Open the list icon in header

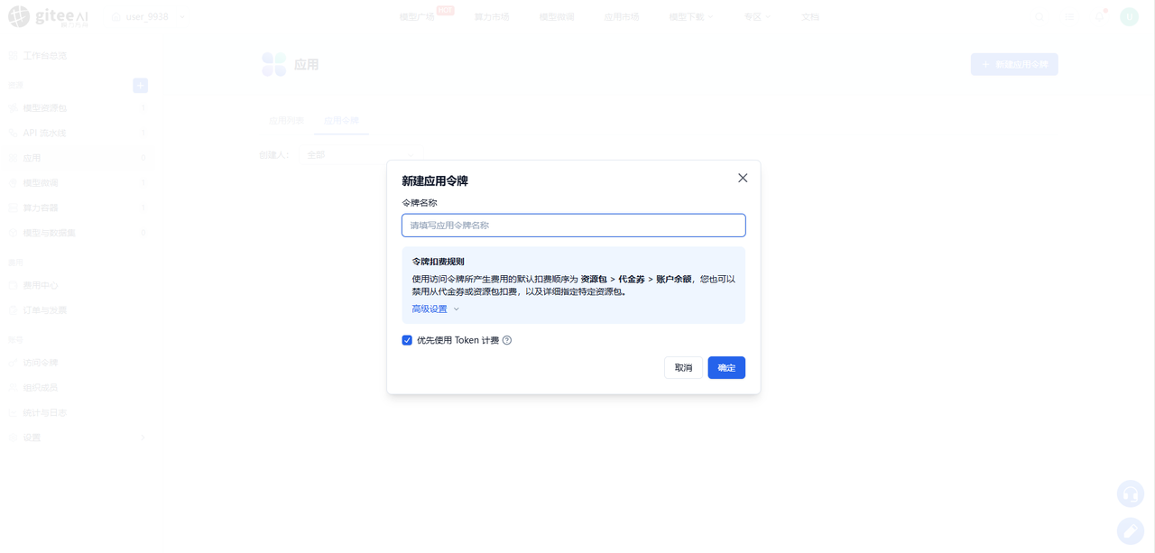point(1070,16)
